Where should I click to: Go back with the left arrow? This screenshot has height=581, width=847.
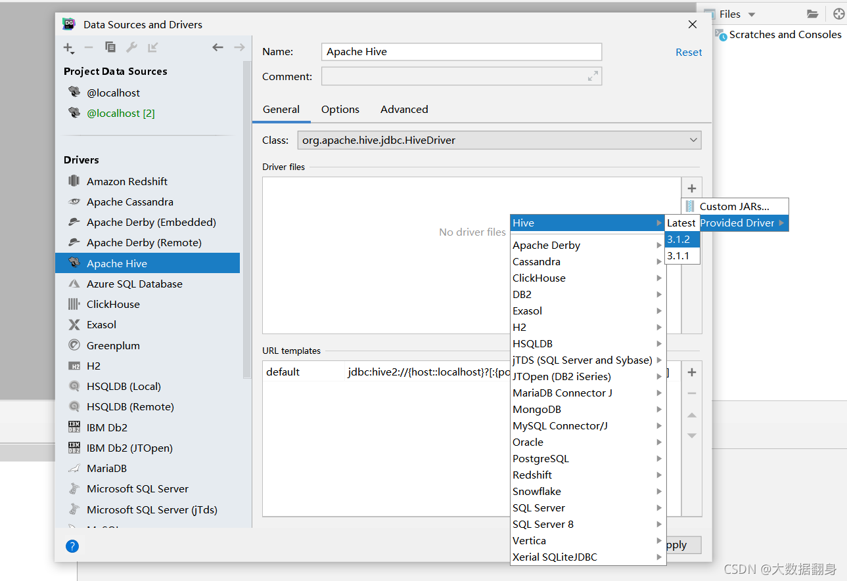click(218, 47)
